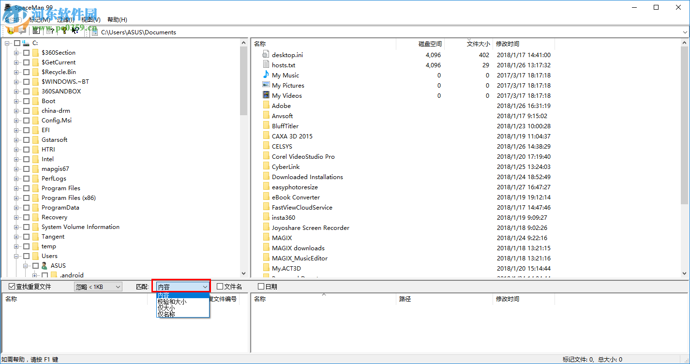Expand the $GetCurrent tree node

[16, 62]
